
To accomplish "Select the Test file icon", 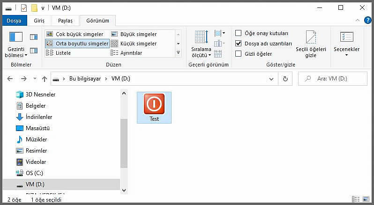I will tap(154, 108).
